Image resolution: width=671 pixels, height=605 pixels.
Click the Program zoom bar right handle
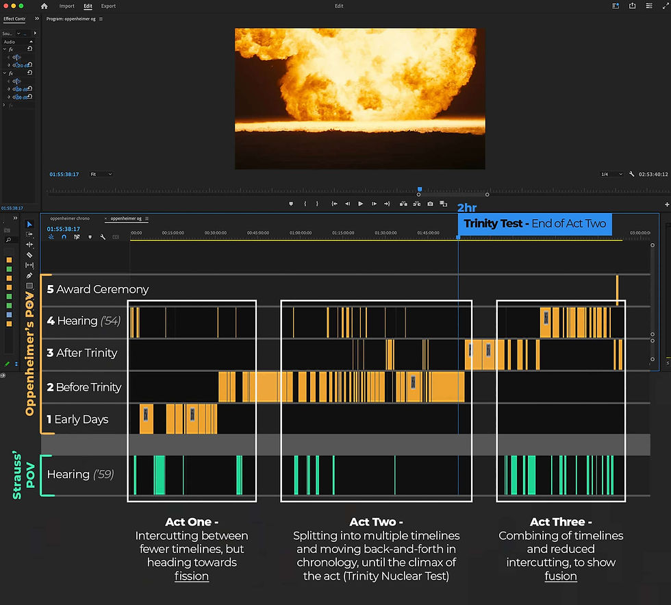[x=487, y=195]
